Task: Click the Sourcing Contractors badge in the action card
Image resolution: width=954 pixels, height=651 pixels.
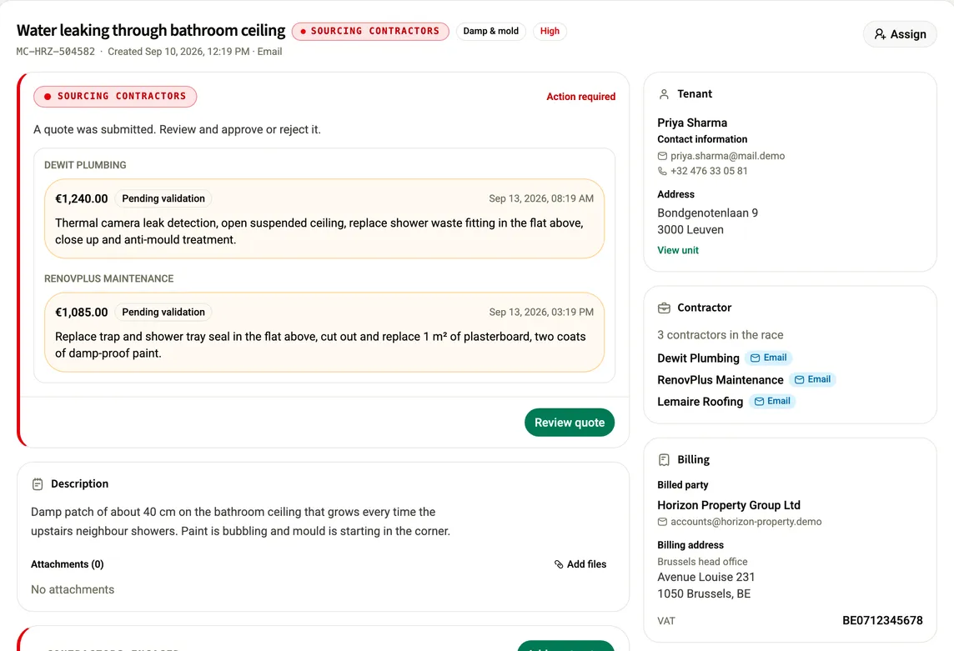Action: pos(115,96)
